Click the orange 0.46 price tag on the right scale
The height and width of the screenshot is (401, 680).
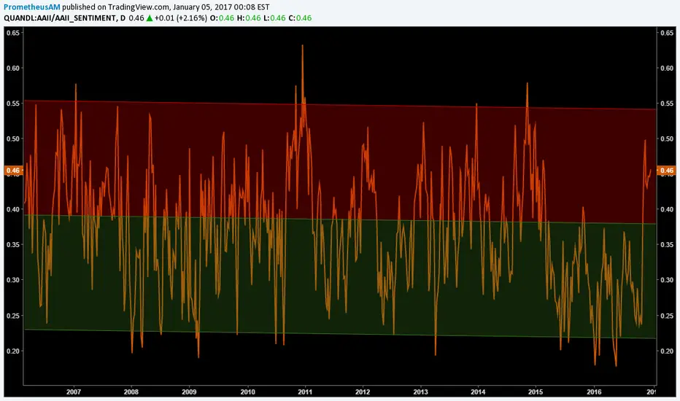click(x=666, y=171)
